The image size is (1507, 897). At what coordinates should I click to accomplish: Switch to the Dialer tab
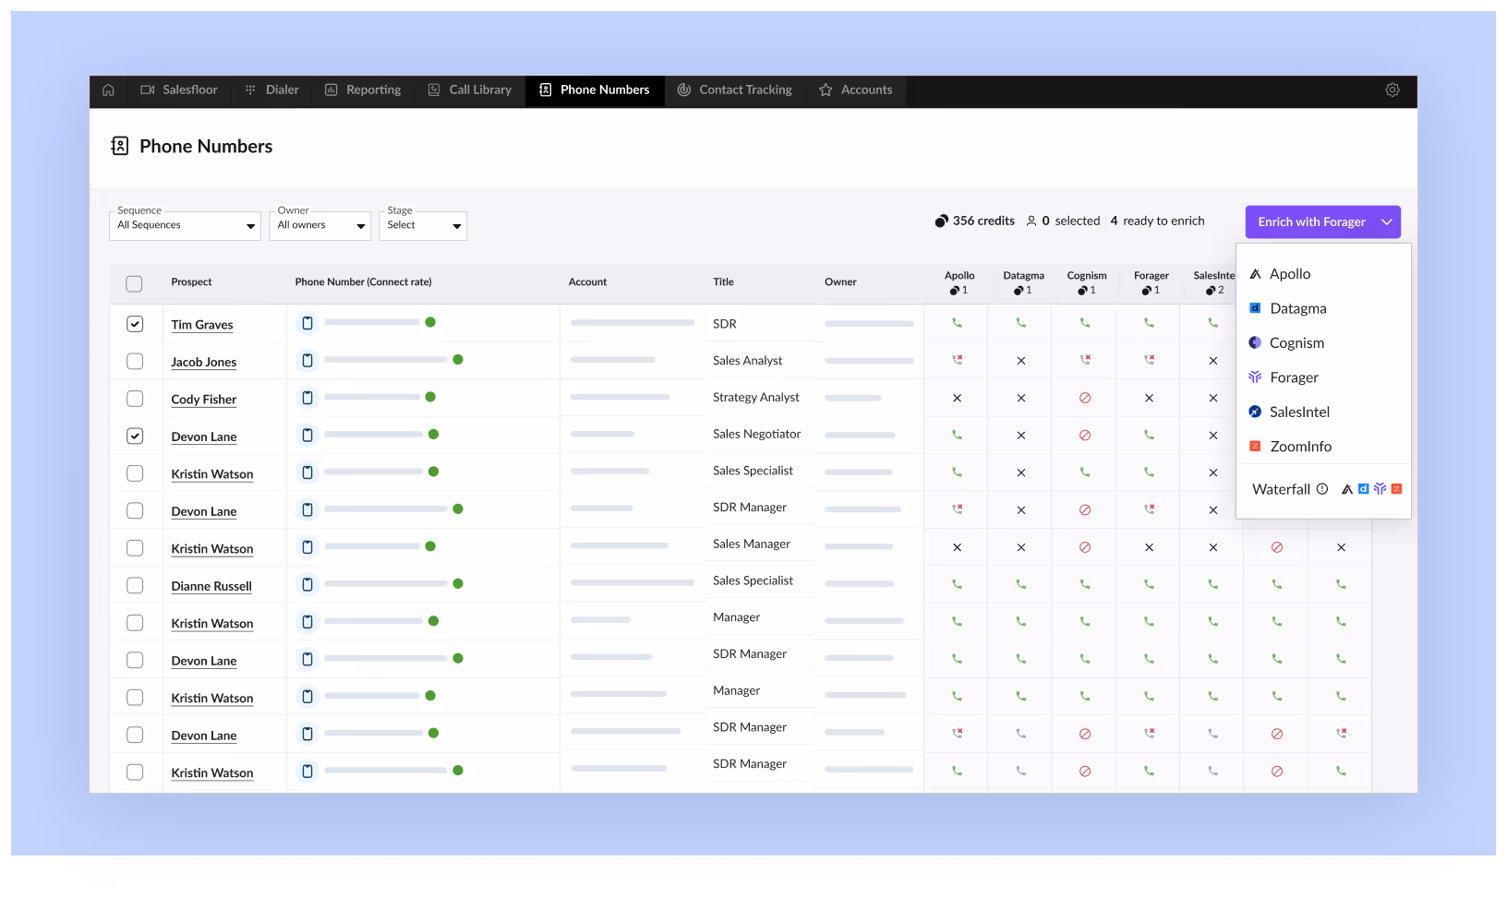[x=272, y=90]
